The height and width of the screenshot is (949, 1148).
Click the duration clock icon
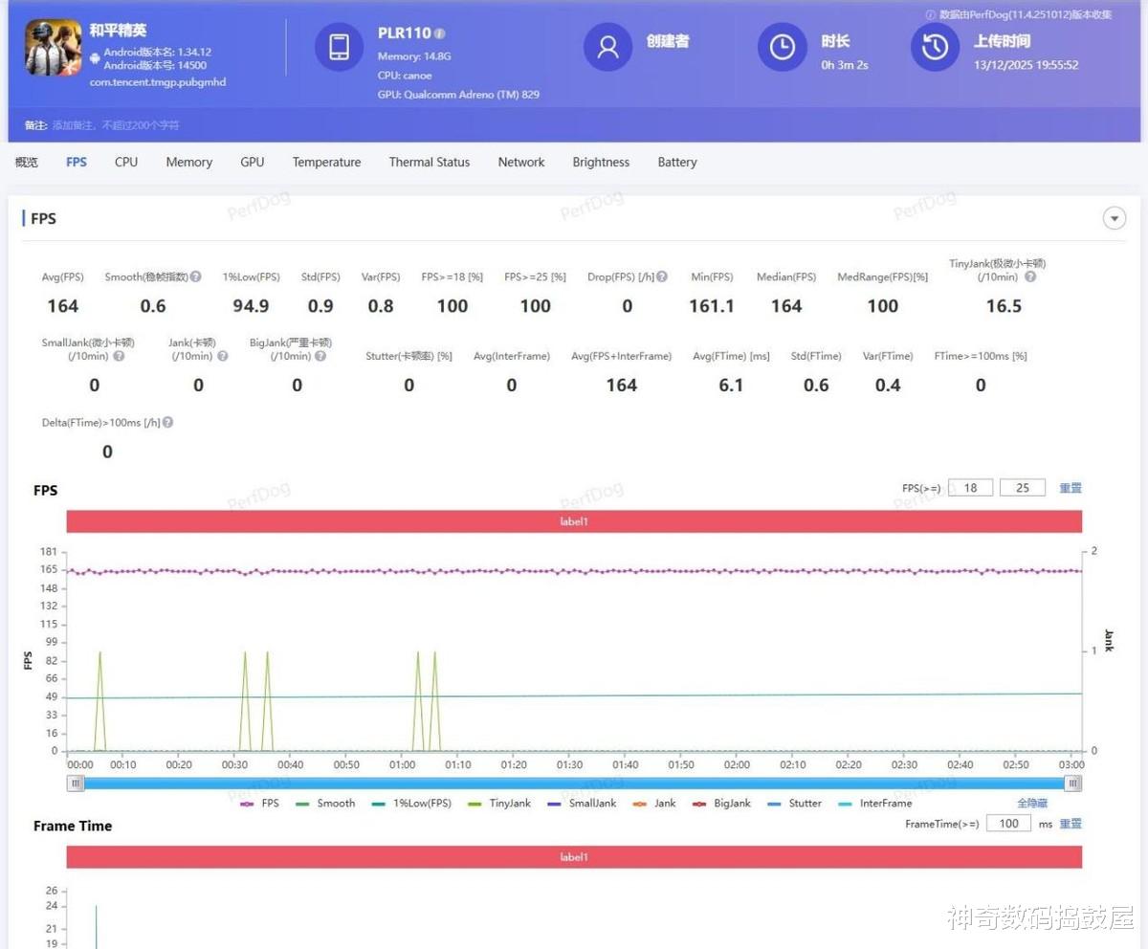[782, 47]
